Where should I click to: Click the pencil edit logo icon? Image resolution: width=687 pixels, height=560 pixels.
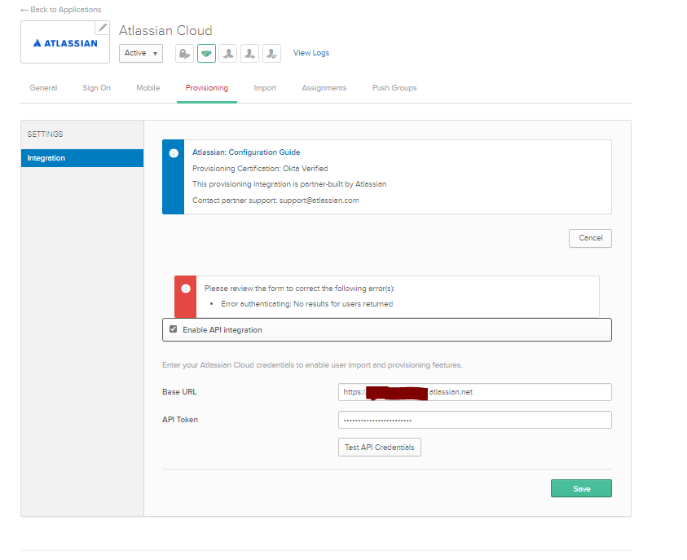(103, 28)
